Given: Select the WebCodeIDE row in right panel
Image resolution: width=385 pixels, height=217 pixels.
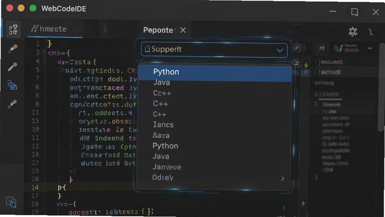Looking at the screenshot, I should coord(330,62).
